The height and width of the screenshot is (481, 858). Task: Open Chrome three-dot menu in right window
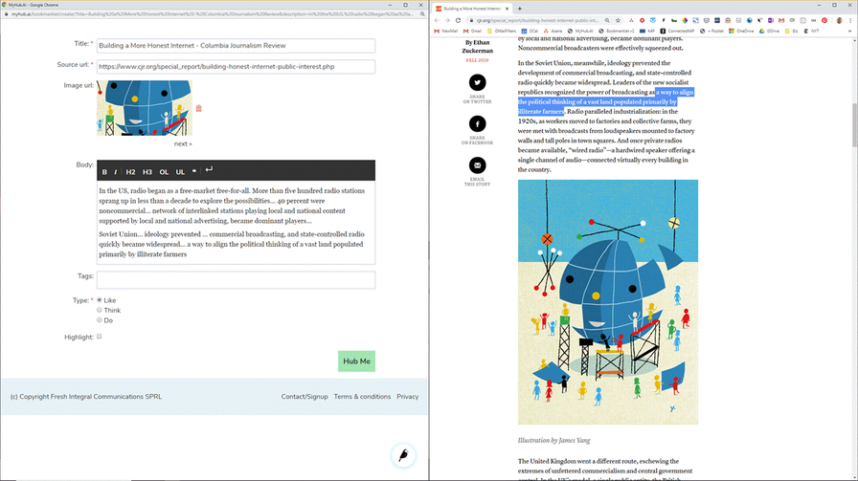(850, 20)
